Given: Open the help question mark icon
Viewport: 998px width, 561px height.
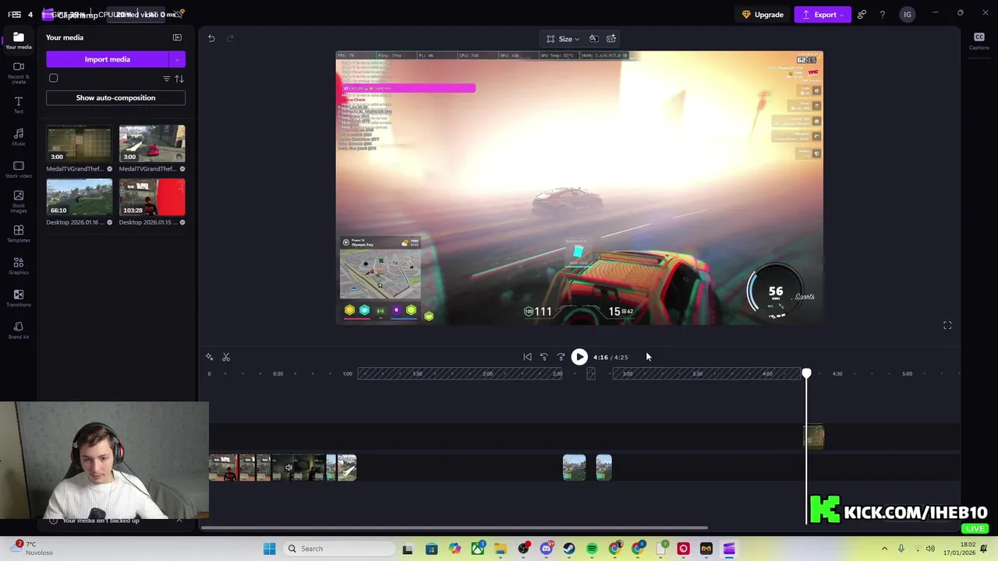Looking at the screenshot, I should (x=883, y=14).
